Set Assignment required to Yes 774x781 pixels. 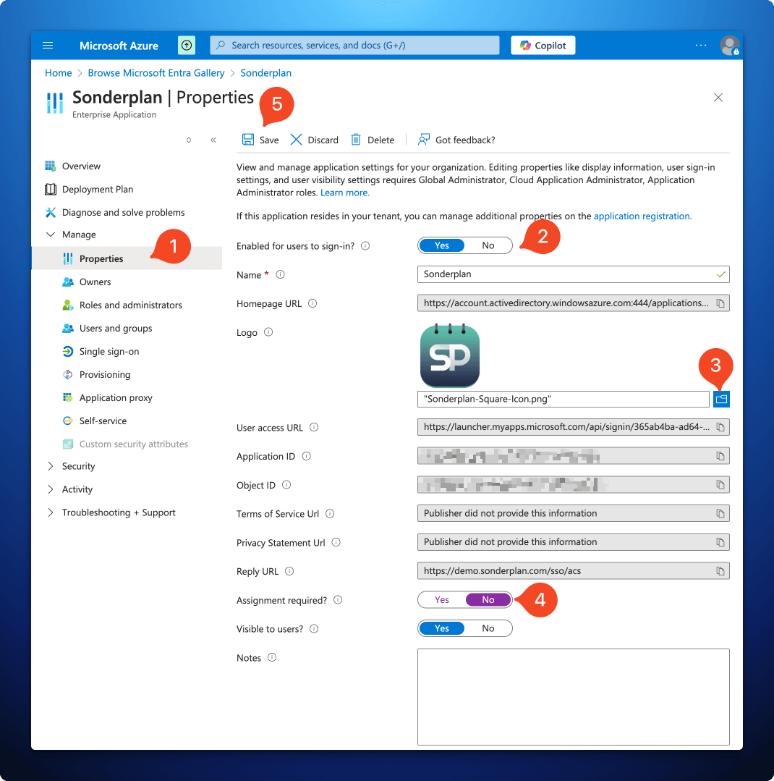click(x=441, y=599)
